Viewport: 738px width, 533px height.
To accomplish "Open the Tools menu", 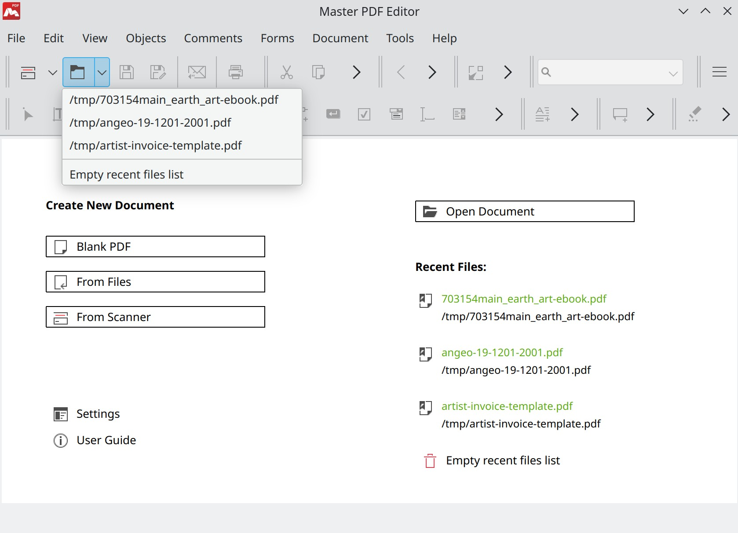I will (x=400, y=38).
